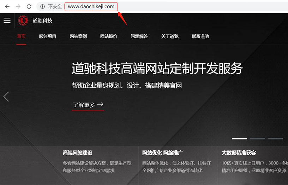Click the browser back arrow
The width and height of the screenshot is (288, 185).
click(7, 7)
